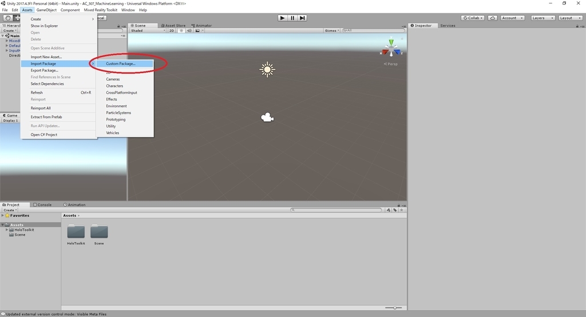586x317 pixels.
Task: Switch to the Game tab
Action: point(10,115)
